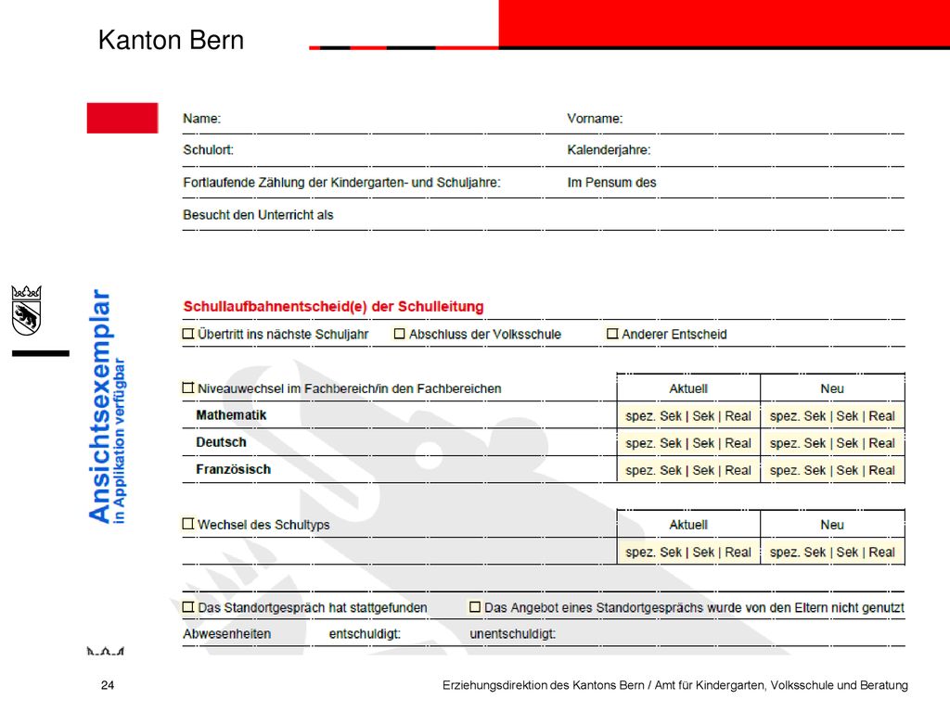This screenshot has height=712, width=950.
Task: Check the Übertritt ins nächste Schuljahr box
Action: coord(187,334)
